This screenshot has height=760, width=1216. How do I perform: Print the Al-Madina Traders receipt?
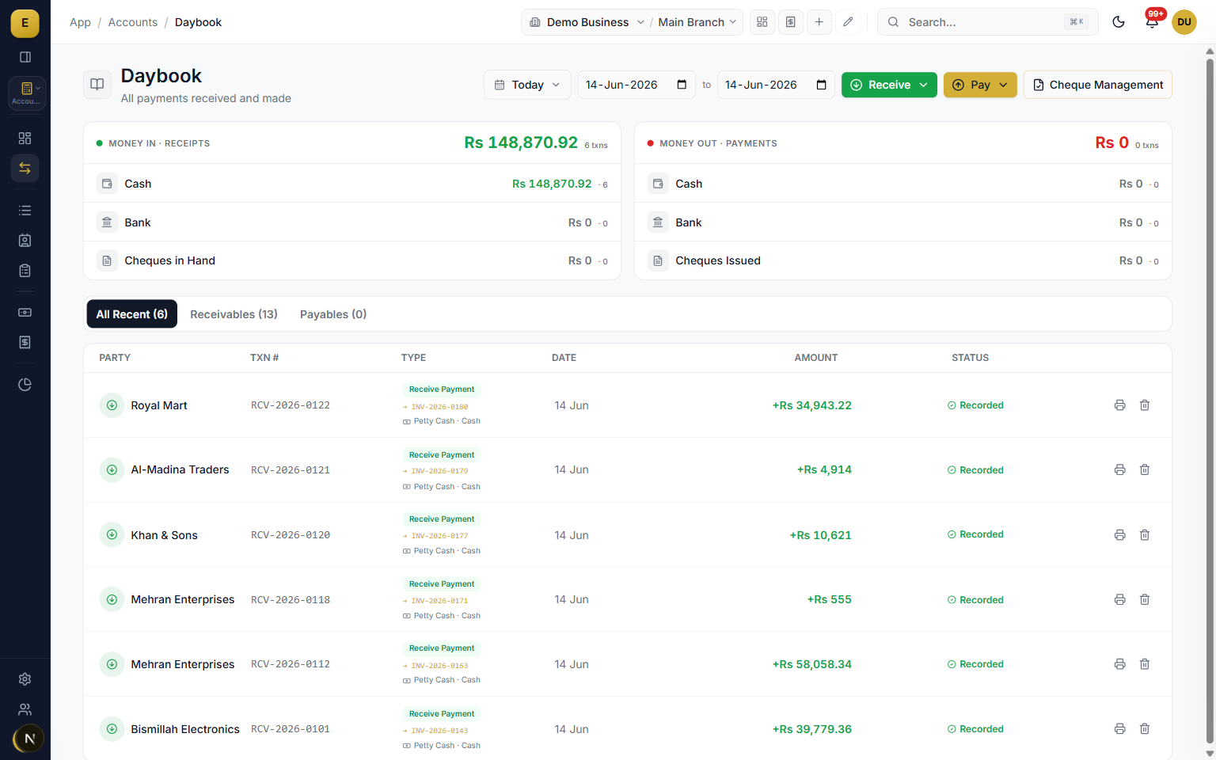(x=1120, y=470)
